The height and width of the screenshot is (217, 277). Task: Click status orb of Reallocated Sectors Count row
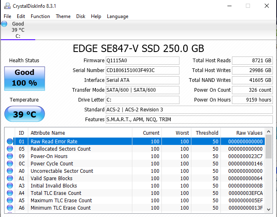tap(10, 149)
